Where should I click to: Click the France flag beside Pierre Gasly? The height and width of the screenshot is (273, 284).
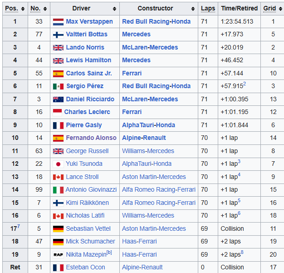58,125
